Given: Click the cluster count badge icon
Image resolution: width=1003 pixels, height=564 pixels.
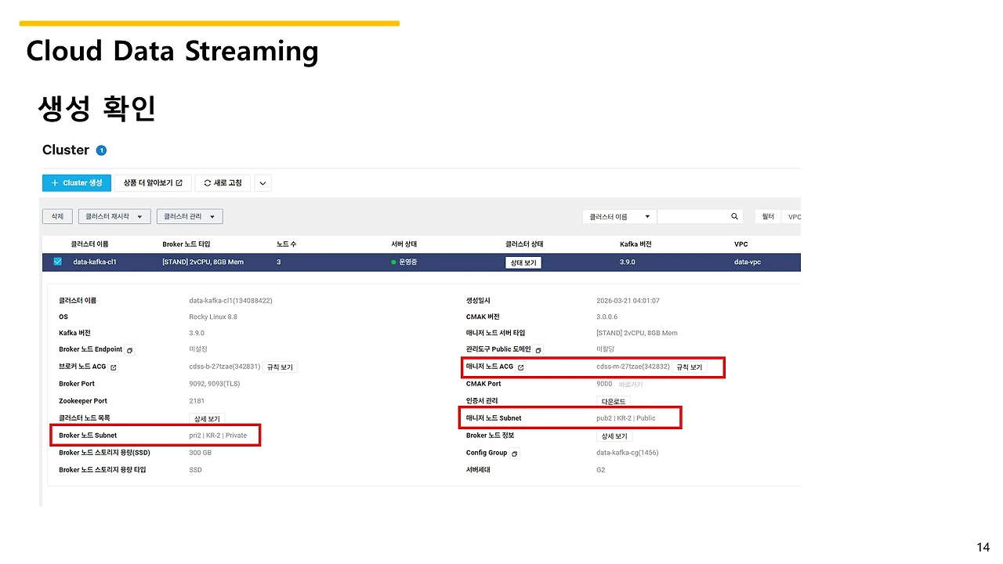Looking at the screenshot, I should (x=101, y=150).
